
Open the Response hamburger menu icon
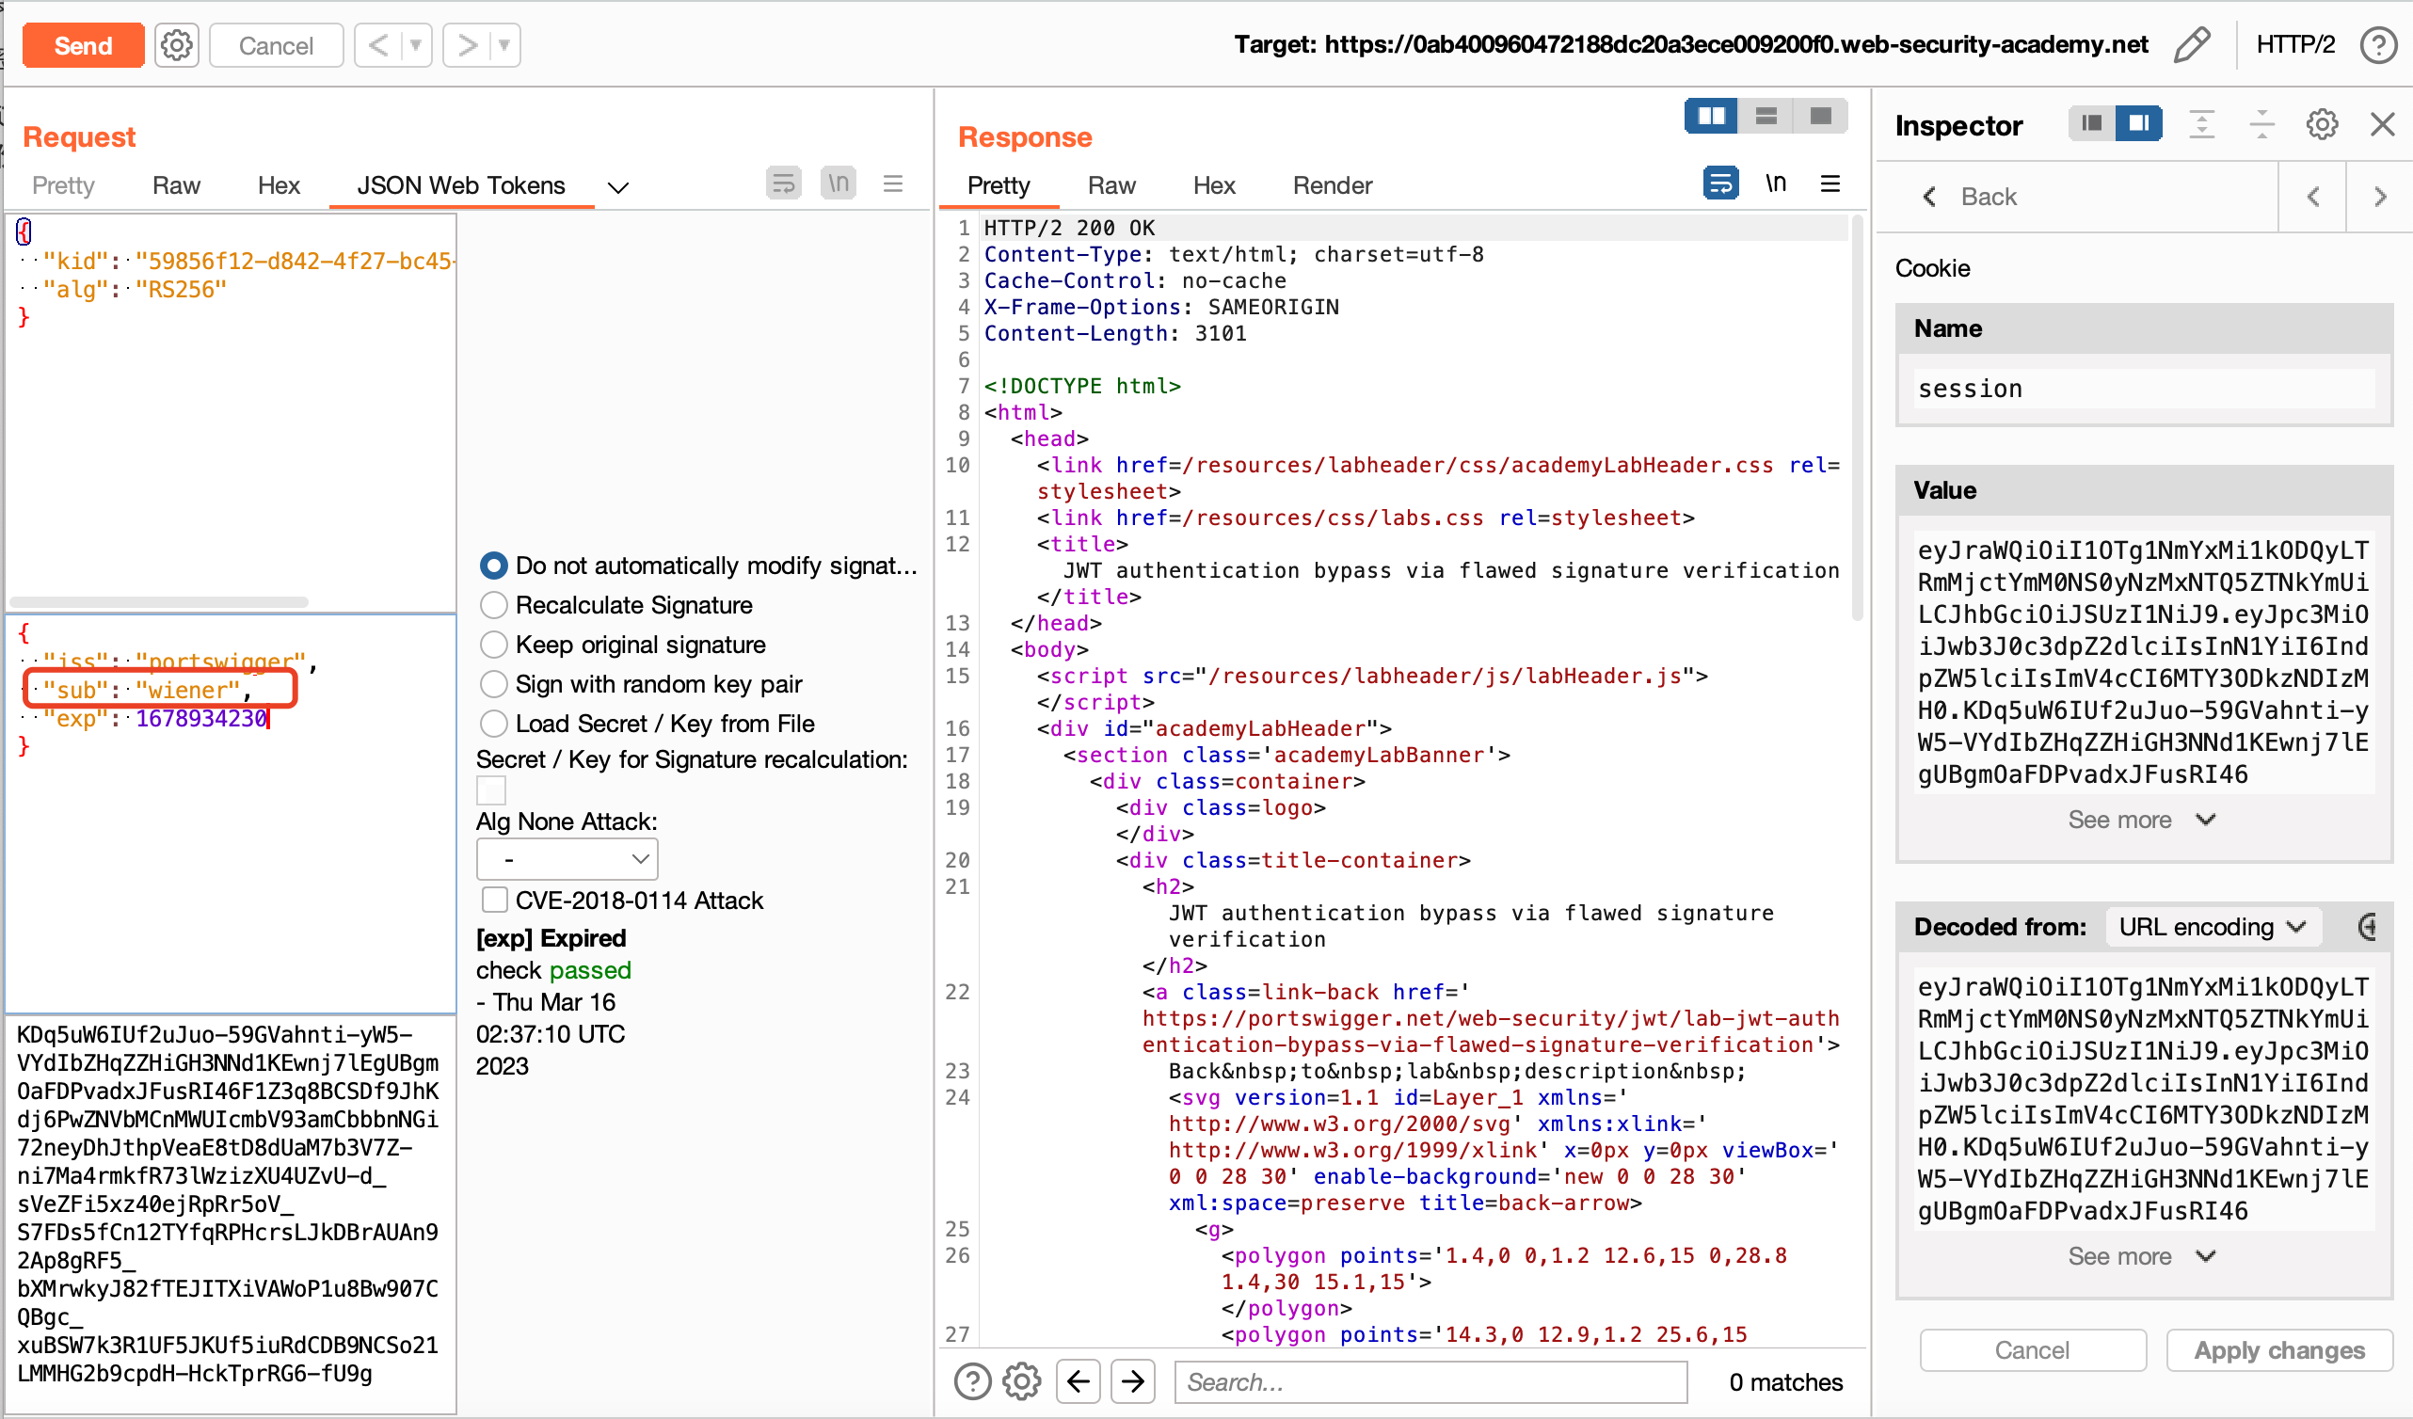tap(1830, 183)
